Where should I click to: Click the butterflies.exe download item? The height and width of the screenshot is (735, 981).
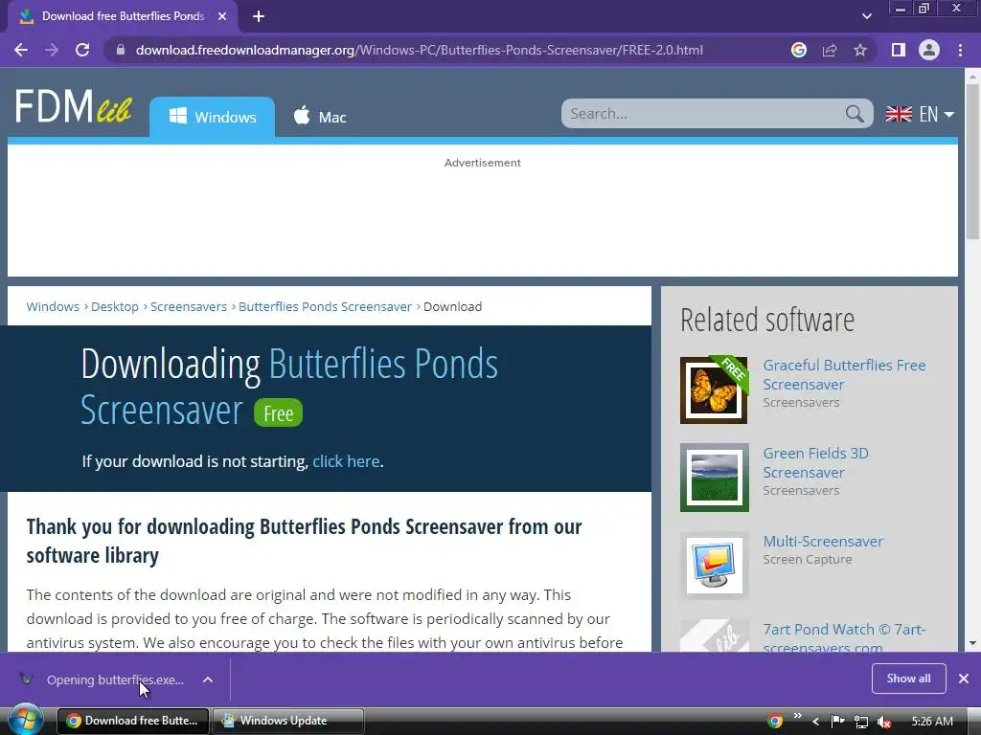pos(104,679)
